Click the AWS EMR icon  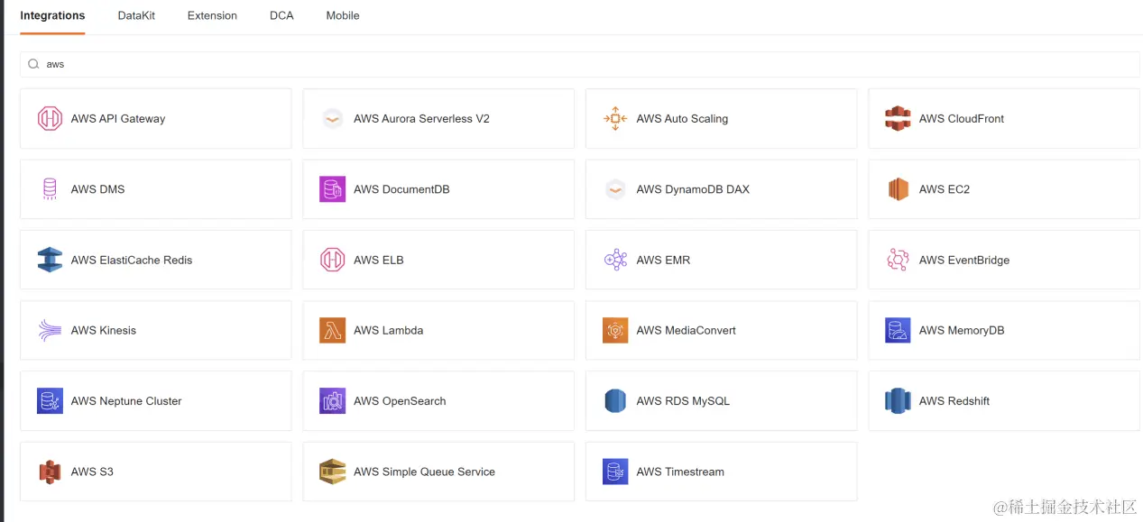click(615, 260)
